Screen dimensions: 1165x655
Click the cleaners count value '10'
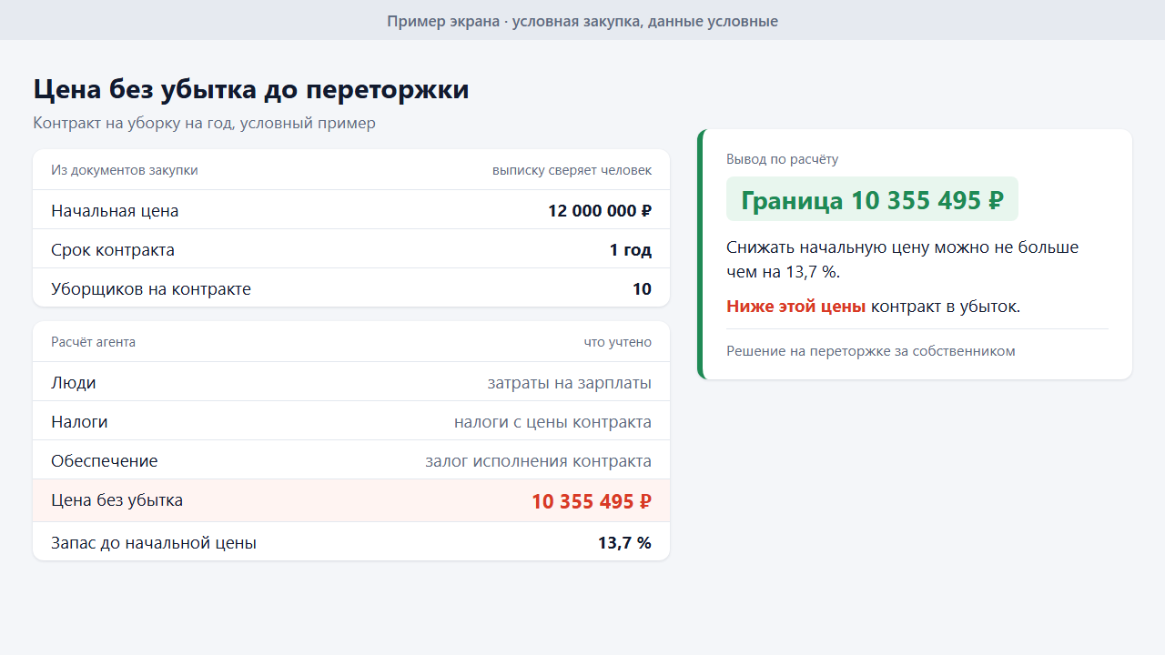pyautogui.click(x=642, y=289)
